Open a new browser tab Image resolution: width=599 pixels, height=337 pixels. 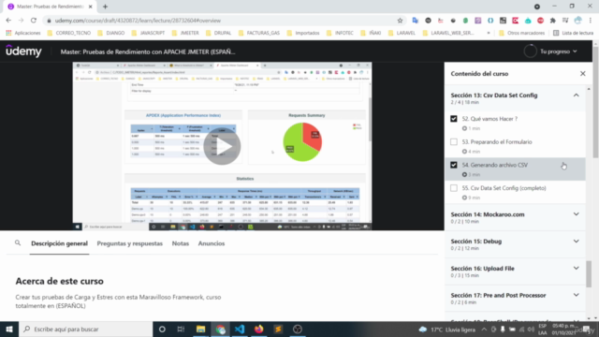click(105, 7)
